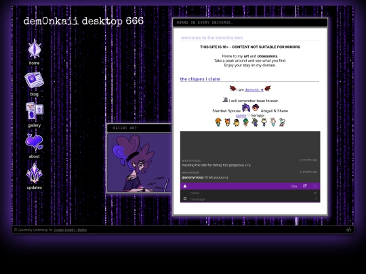366x274 pixels.
Task: Click the grey wolf villager sprite
Action: [x=255, y=122]
